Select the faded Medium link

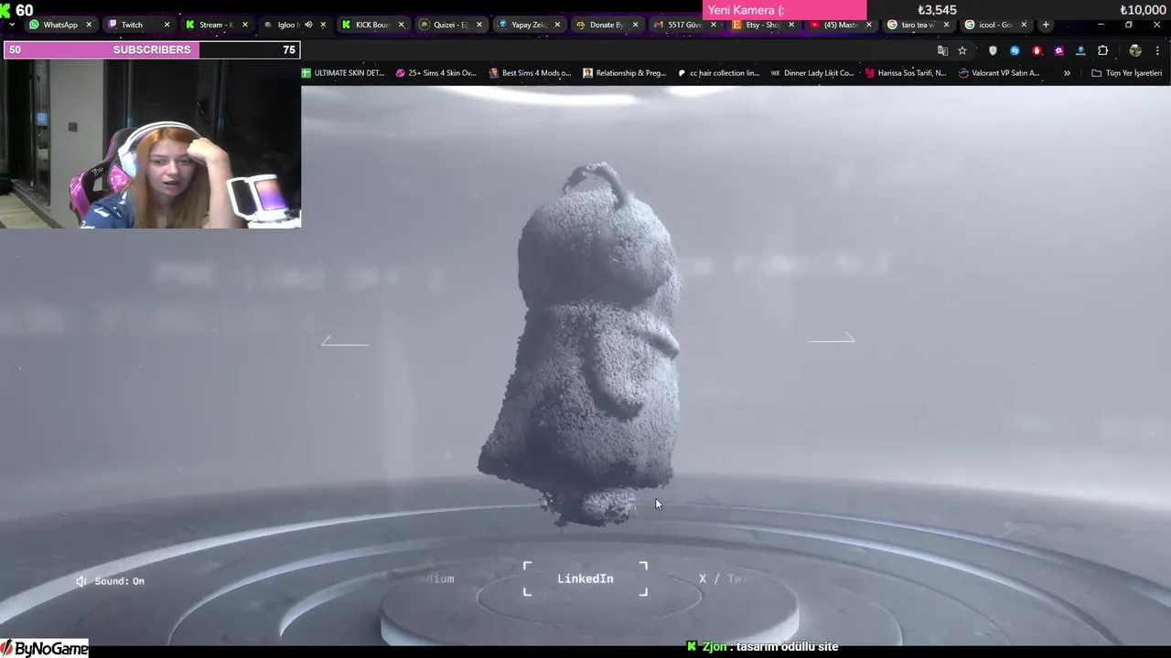point(439,578)
